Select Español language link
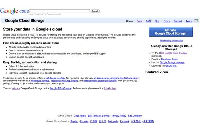 84,121
